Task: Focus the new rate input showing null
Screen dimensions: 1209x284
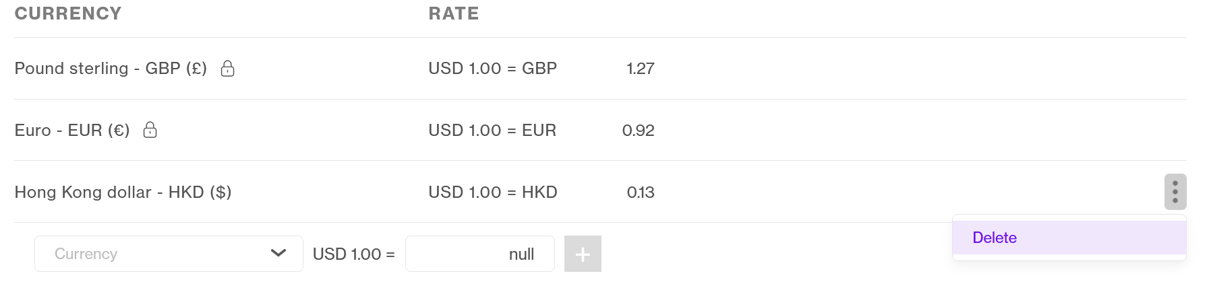Action: [480, 254]
